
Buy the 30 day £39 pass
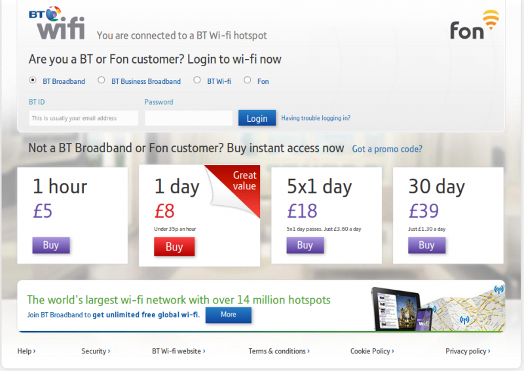[426, 246]
